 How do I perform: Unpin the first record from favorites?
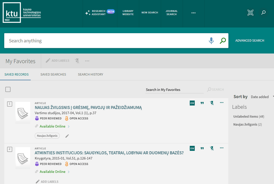(x=212, y=103)
